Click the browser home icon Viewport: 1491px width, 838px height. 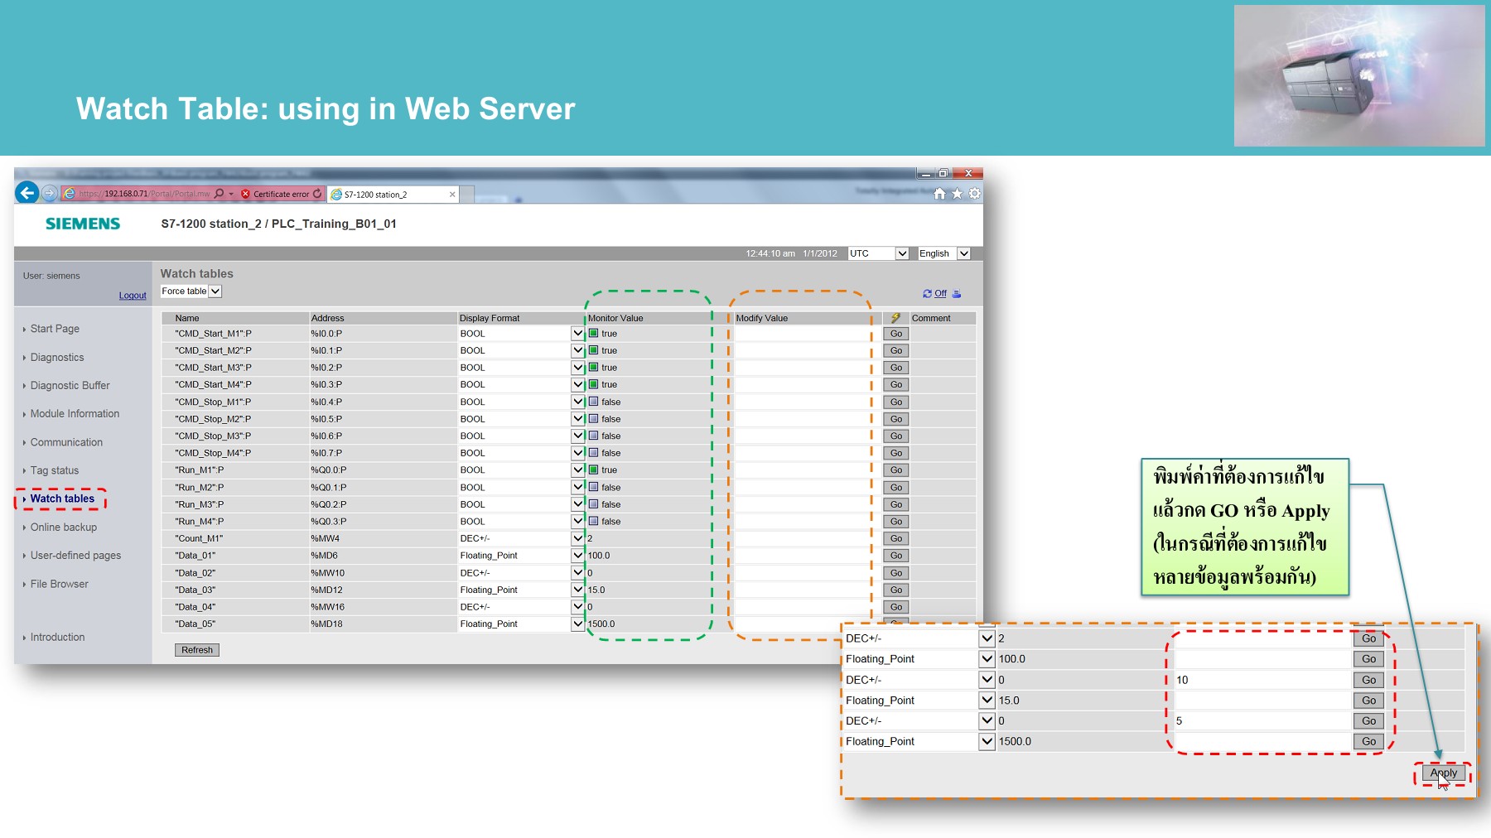click(x=939, y=194)
